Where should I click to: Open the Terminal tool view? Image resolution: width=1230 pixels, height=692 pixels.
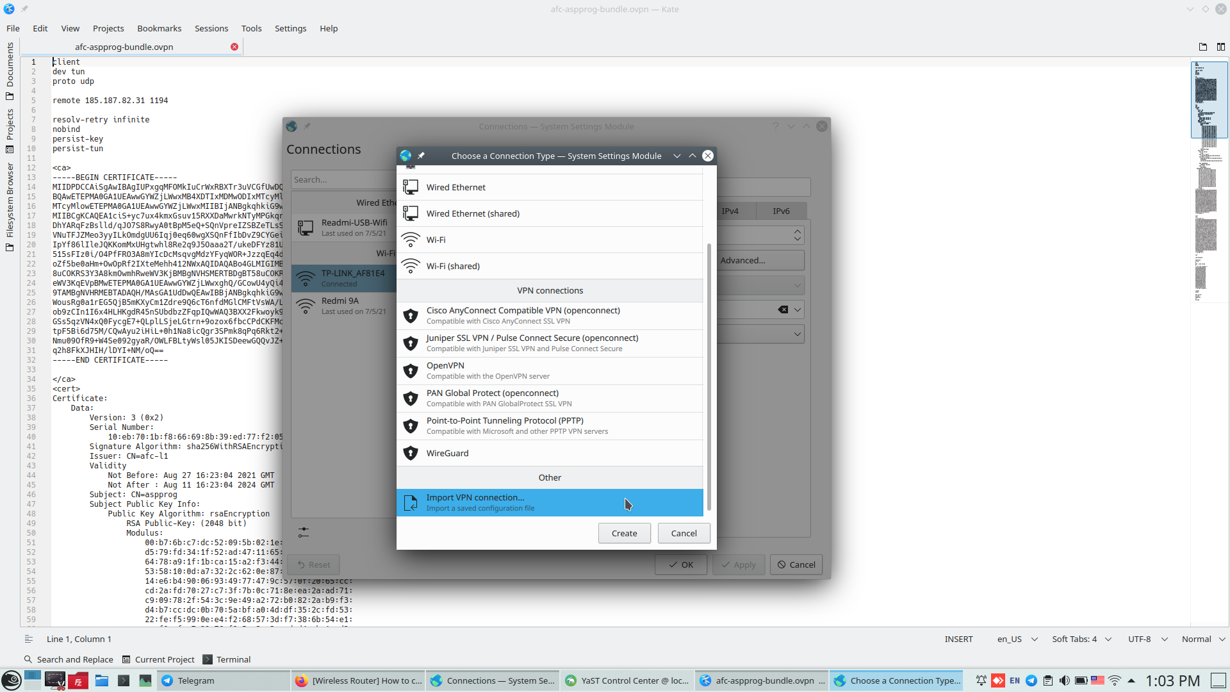(x=227, y=659)
